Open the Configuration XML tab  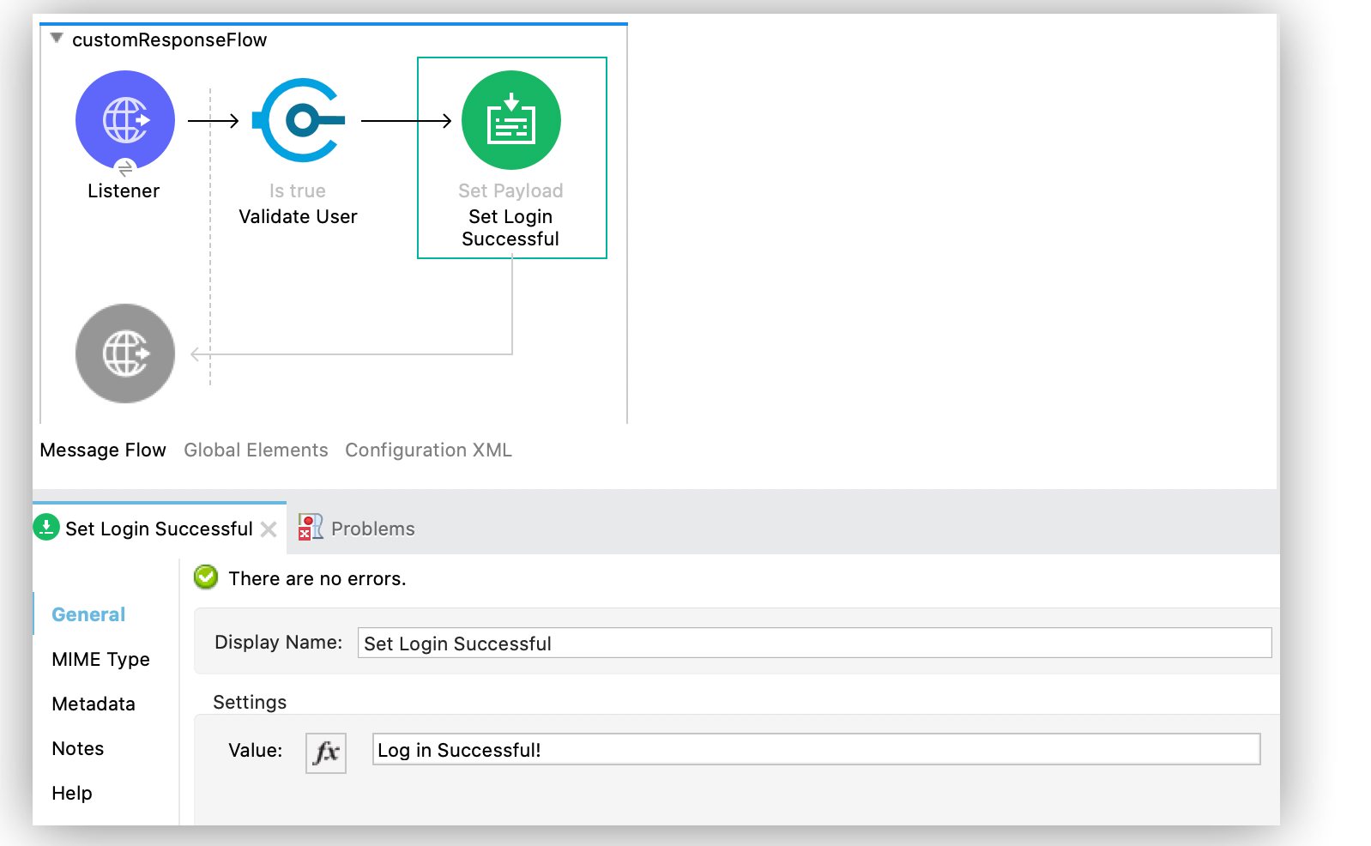[428, 450]
